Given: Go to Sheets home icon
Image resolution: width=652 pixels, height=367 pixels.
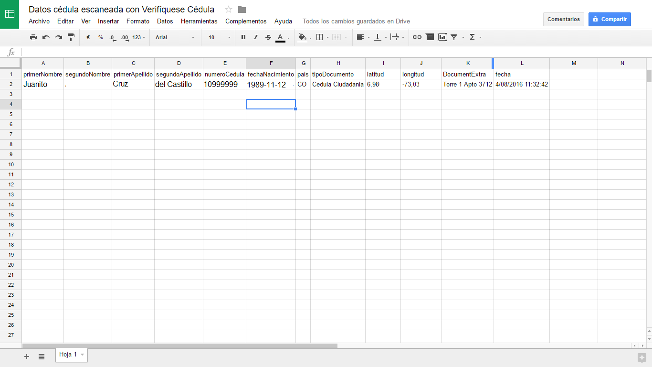Looking at the screenshot, I should pos(10,14).
